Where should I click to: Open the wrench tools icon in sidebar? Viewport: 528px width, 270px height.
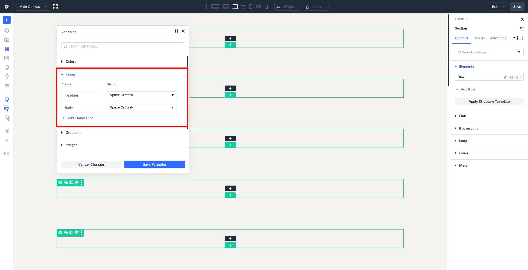[6, 131]
